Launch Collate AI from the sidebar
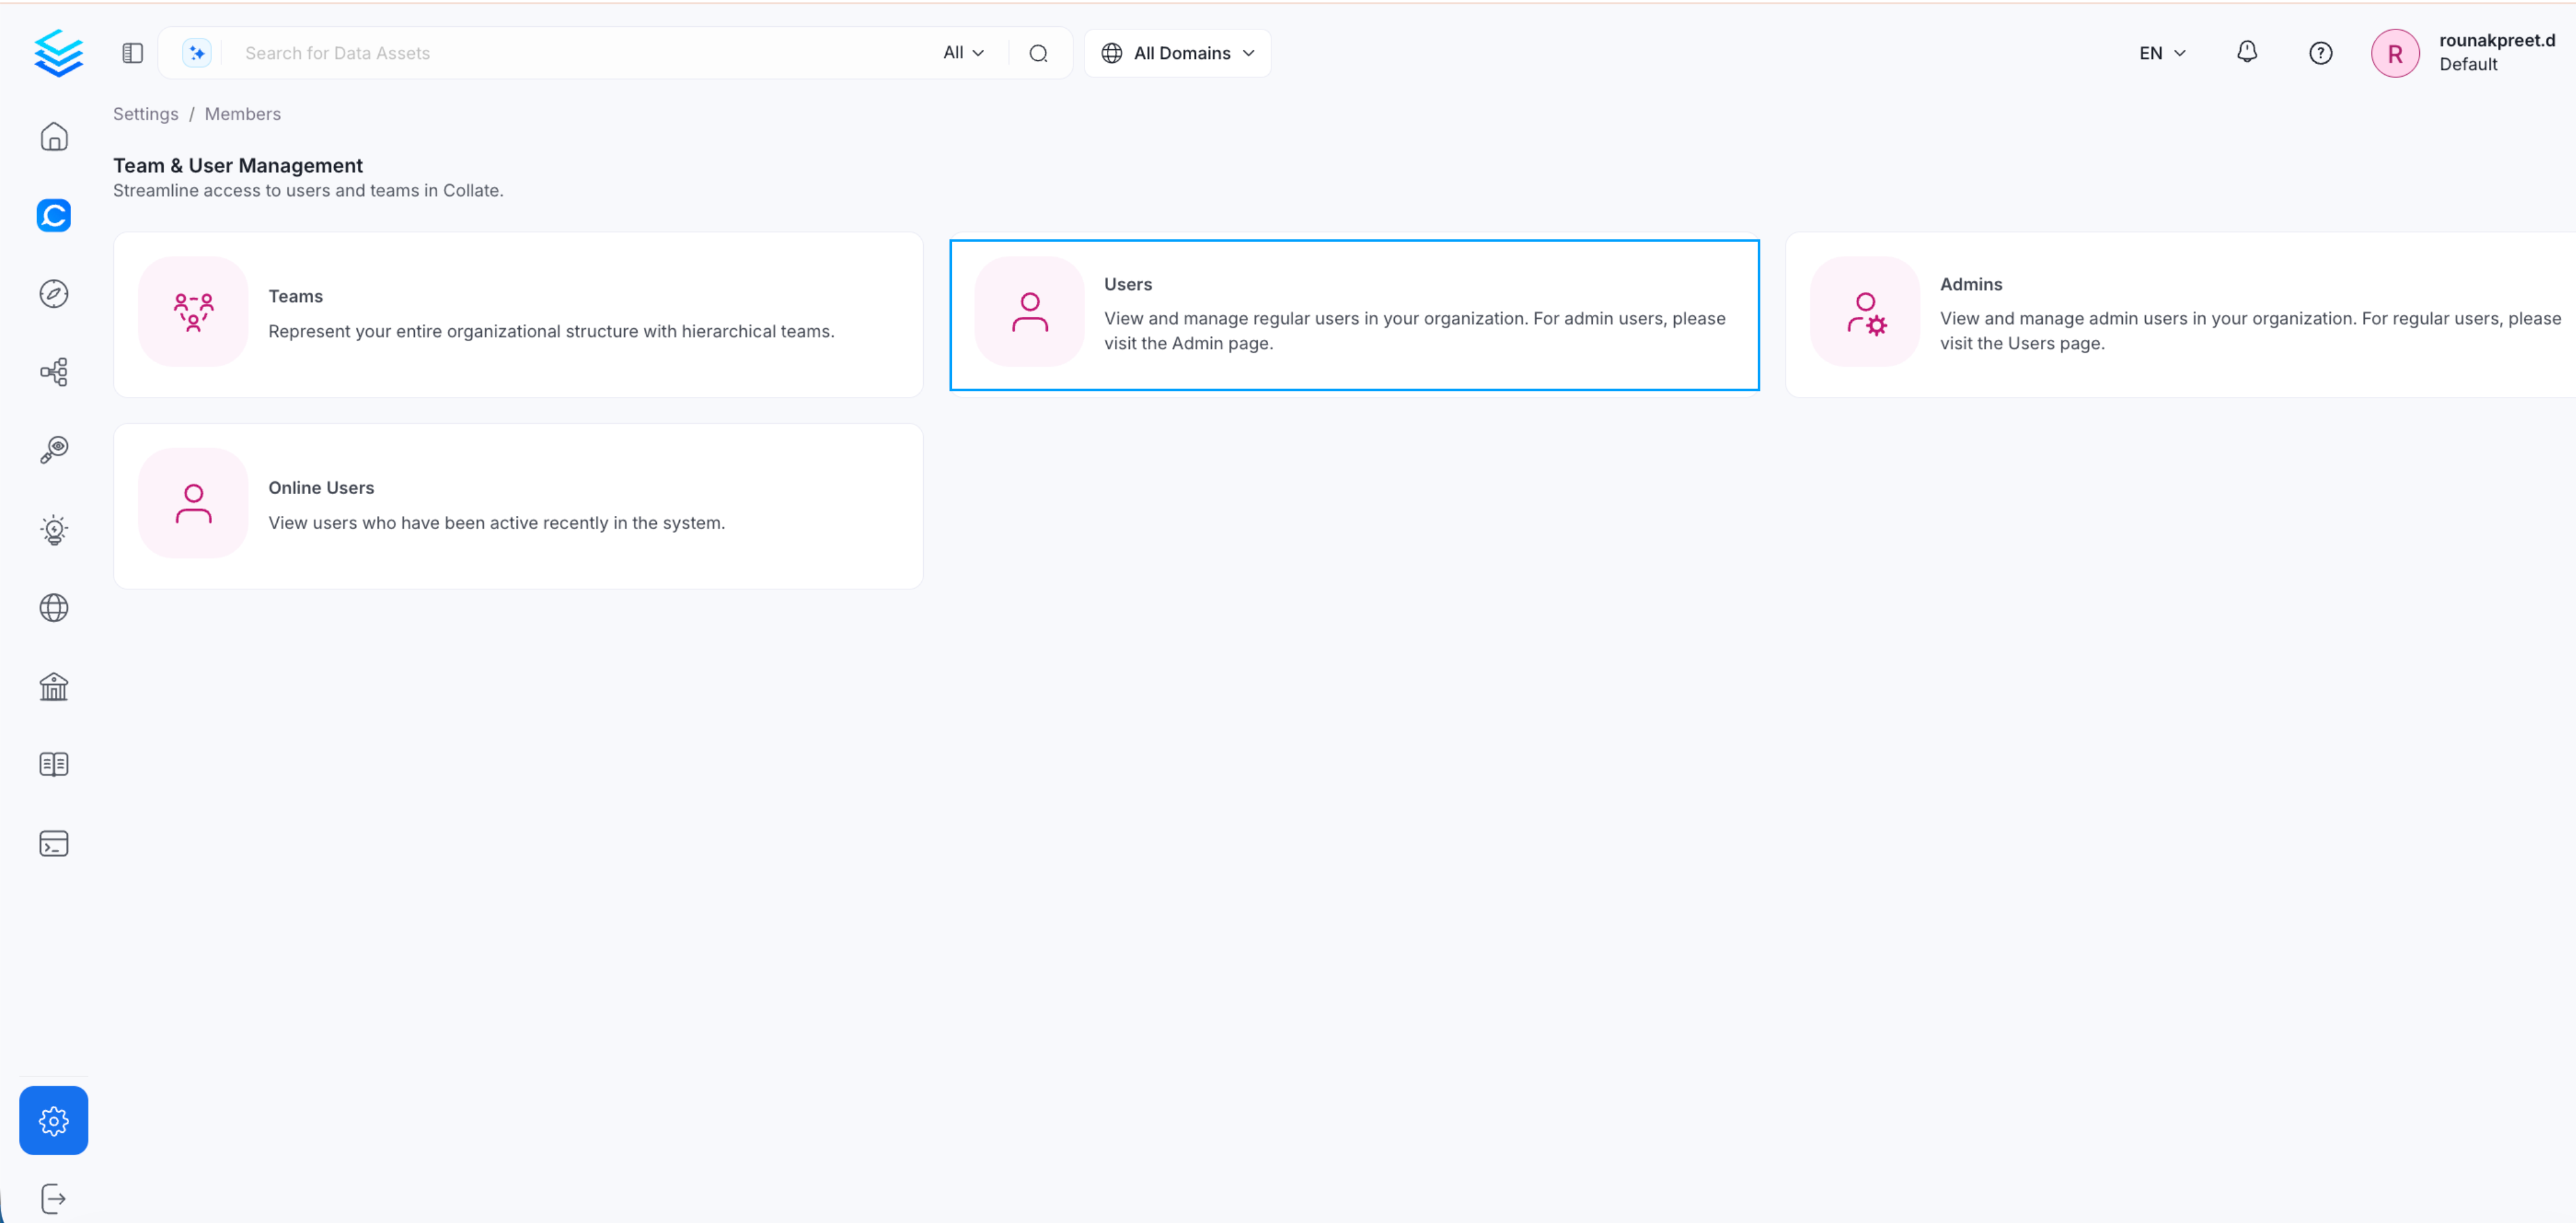 (54, 215)
